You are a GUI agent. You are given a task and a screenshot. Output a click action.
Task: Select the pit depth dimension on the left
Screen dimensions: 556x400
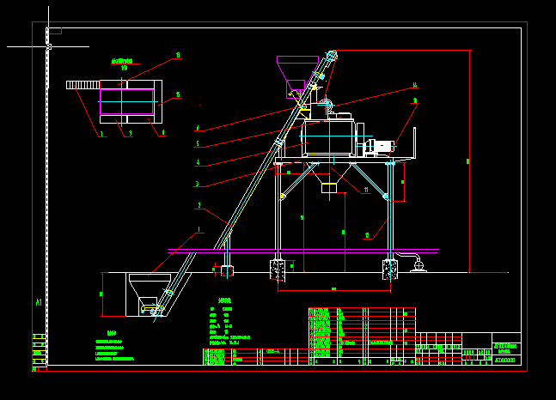tap(102, 294)
